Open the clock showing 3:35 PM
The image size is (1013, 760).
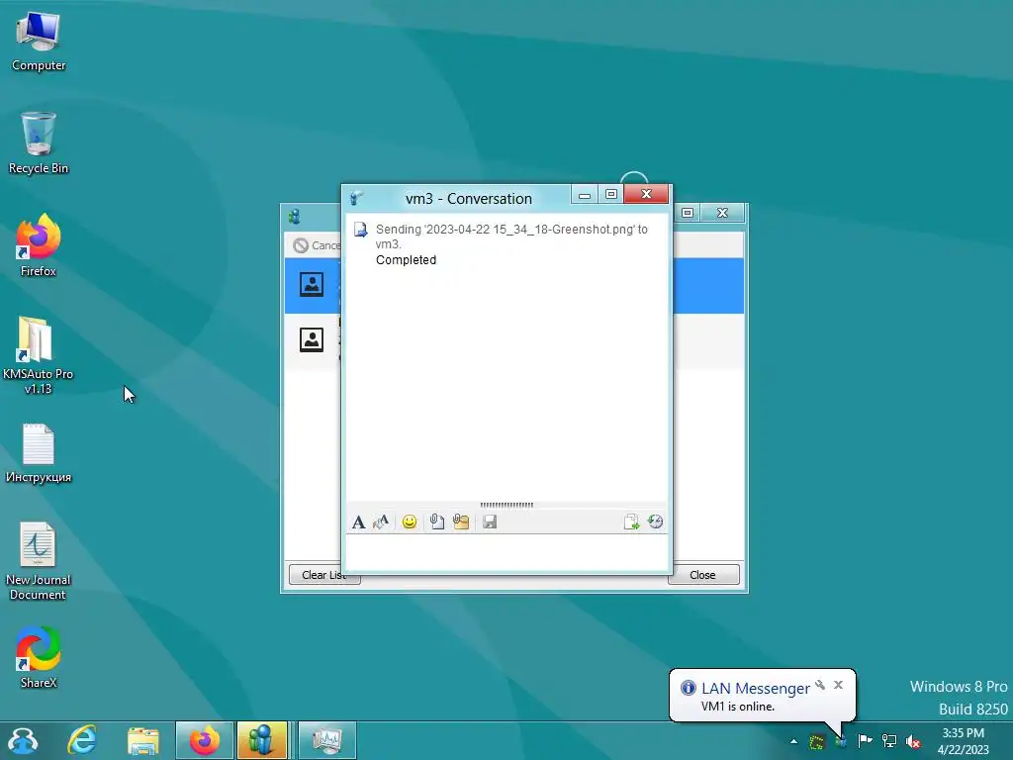964,741
